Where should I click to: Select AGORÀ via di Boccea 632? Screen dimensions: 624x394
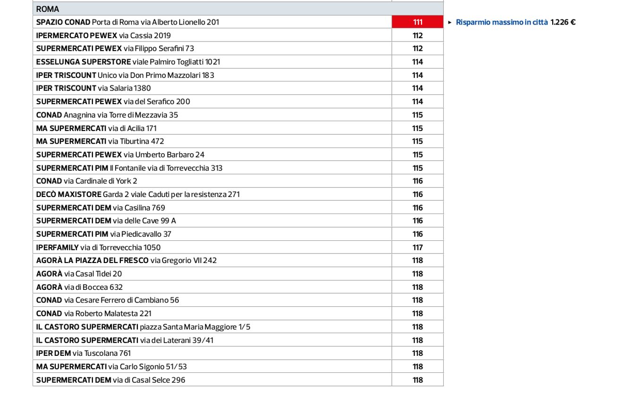click(238, 287)
